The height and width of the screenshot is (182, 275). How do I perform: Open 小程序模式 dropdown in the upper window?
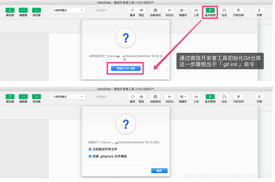click(68, 10)
